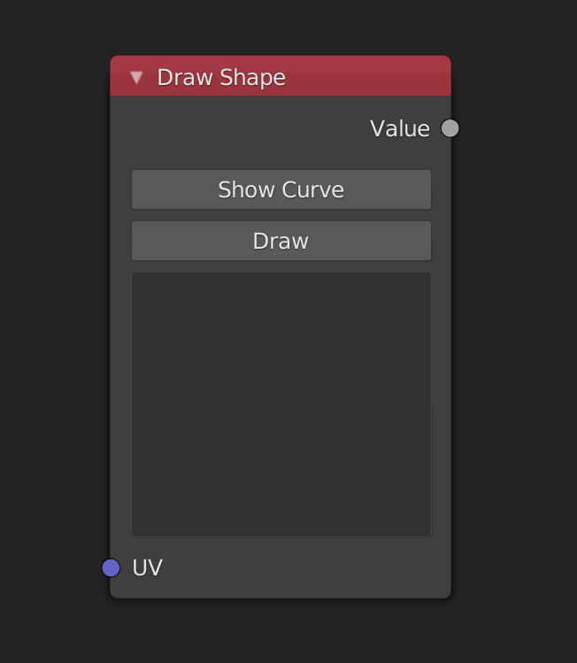Screen dimensions: 577x663
Task: Click the Value output label
Action: [x=400, y=128]
